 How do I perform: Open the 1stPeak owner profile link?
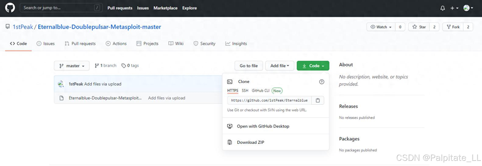coord(23,27)
